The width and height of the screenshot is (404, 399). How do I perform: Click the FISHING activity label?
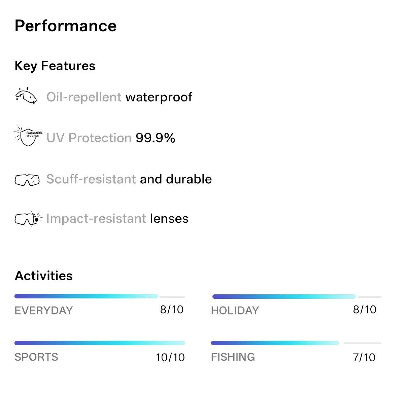coord(233,357)
